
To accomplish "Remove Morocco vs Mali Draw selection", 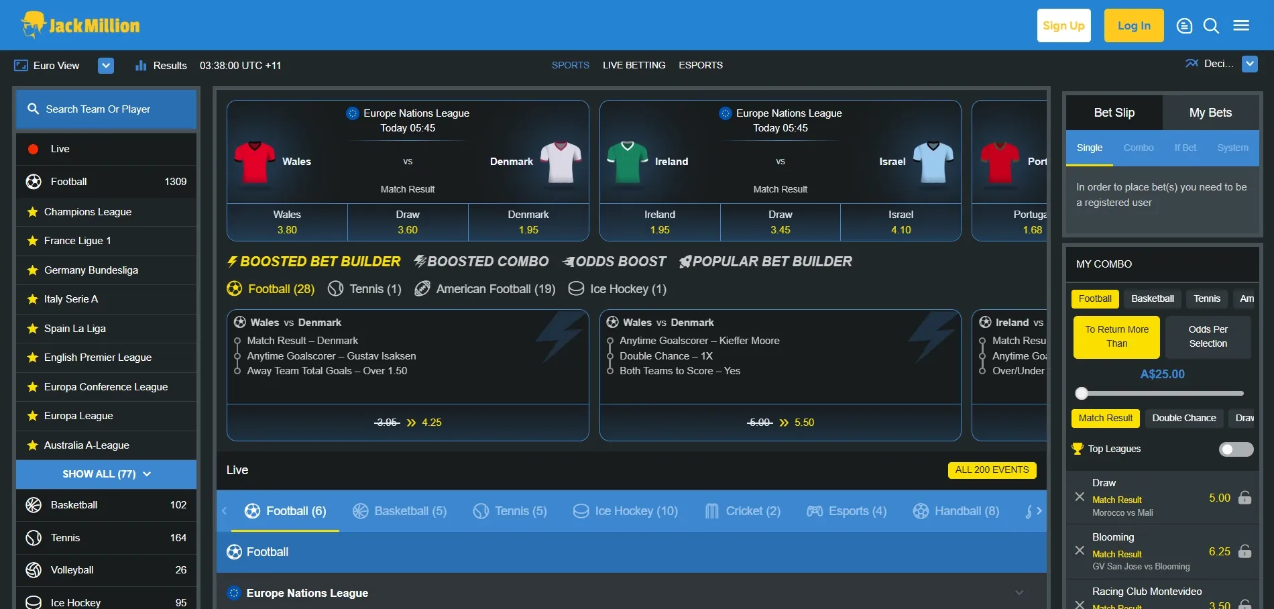I will point(1080,497).
